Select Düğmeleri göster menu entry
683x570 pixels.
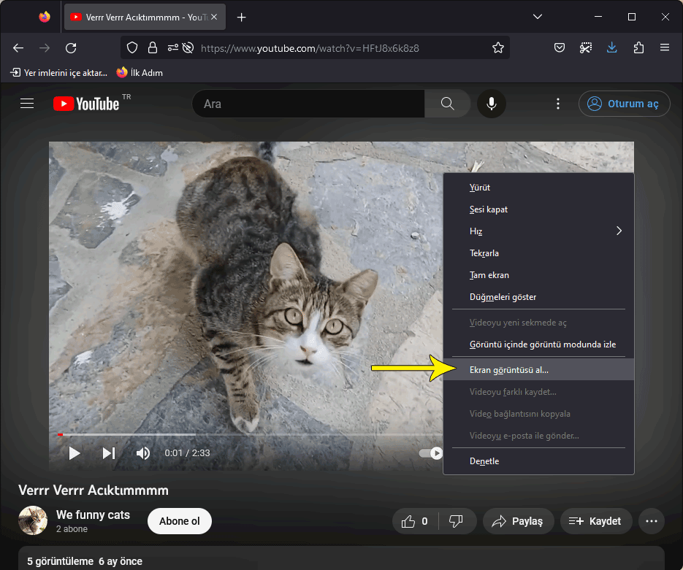tap(538, 297)
